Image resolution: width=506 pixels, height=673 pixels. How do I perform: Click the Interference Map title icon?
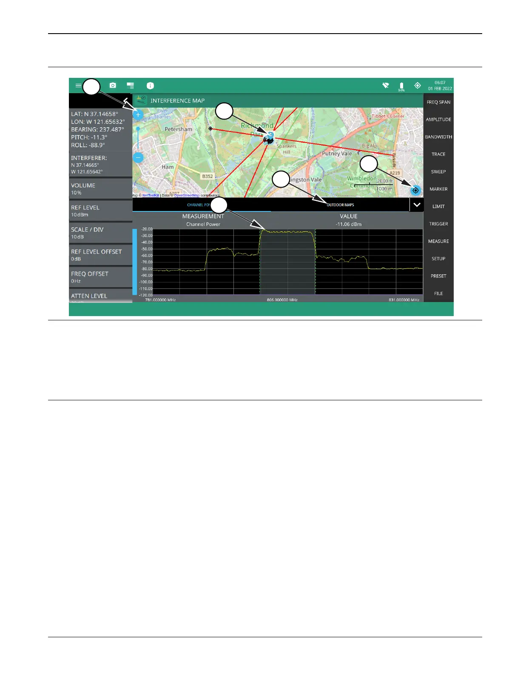click(141, 100)
